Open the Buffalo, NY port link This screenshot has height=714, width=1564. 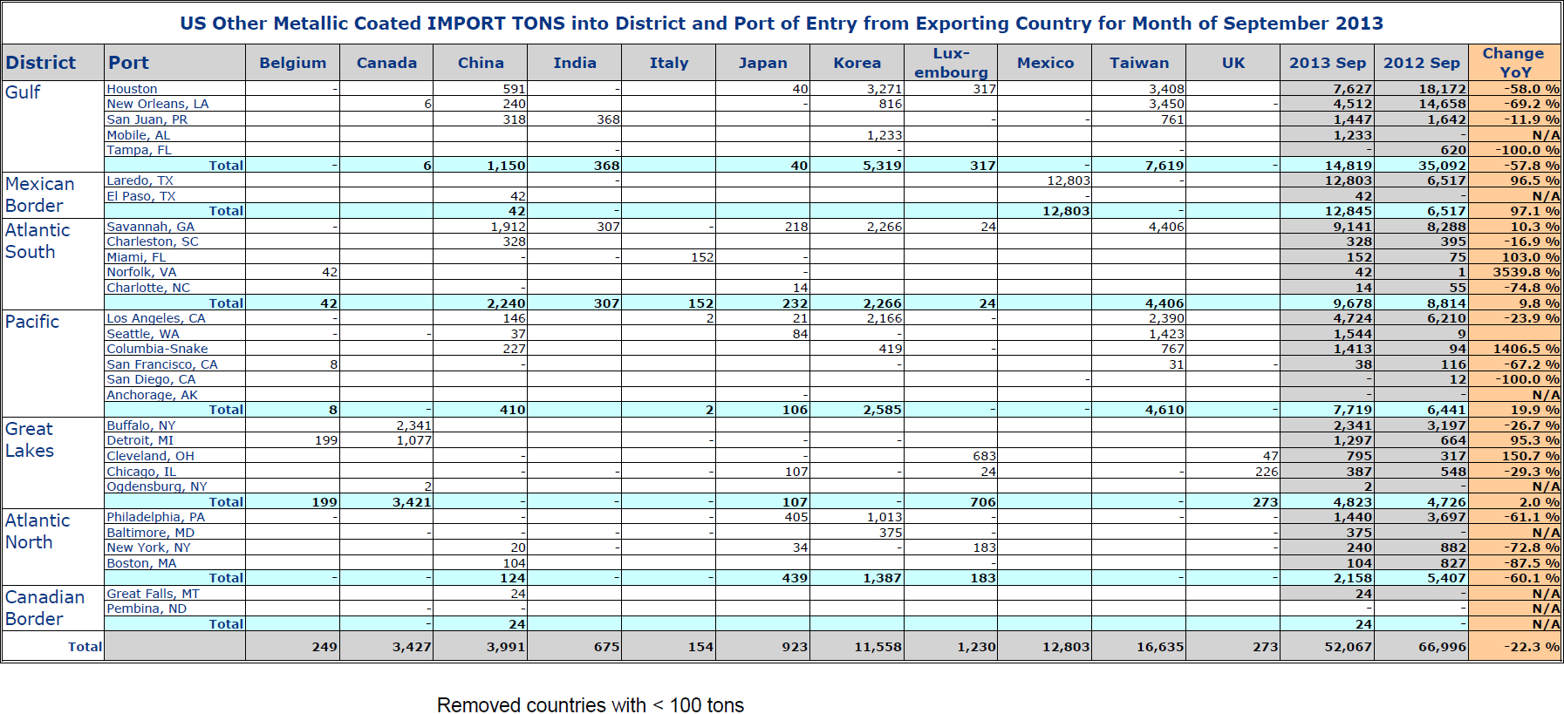tap(140, 425)
